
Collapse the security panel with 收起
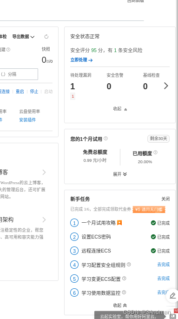[x=120, y=109]
